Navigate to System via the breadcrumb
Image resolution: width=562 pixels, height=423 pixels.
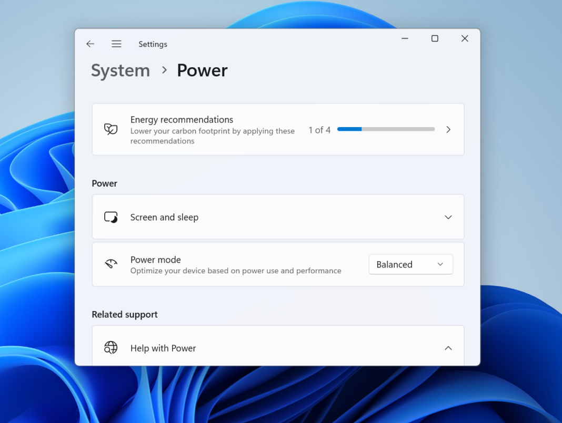click(x=120, y=70)
